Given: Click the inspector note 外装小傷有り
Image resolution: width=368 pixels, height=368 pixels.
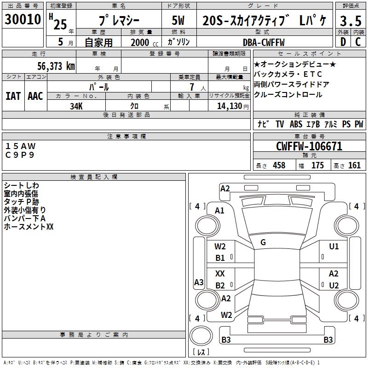Looking at the screenshot, I should [x=25, y=210].
